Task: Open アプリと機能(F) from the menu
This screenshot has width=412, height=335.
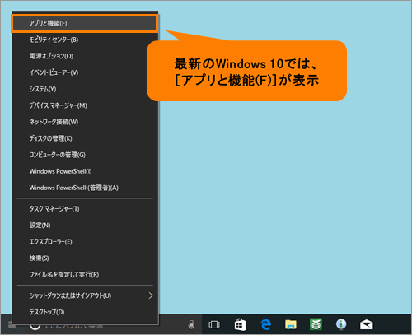Action: point(85,24)
